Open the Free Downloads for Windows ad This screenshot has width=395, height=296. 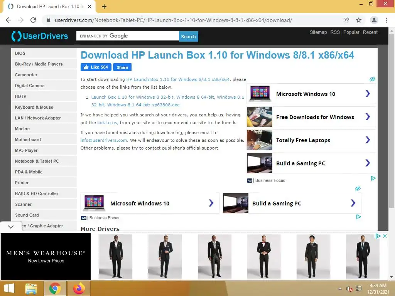pos(311,117)
